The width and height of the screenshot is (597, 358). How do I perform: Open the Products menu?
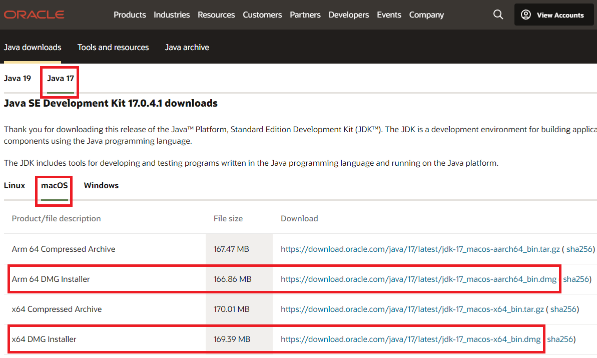click(x=130, y=15)
